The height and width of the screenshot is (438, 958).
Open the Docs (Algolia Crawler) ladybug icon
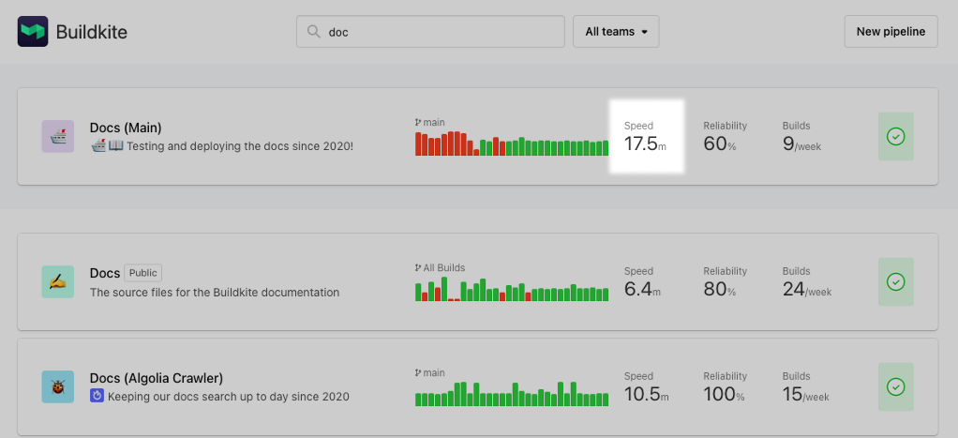pos(58,386)
